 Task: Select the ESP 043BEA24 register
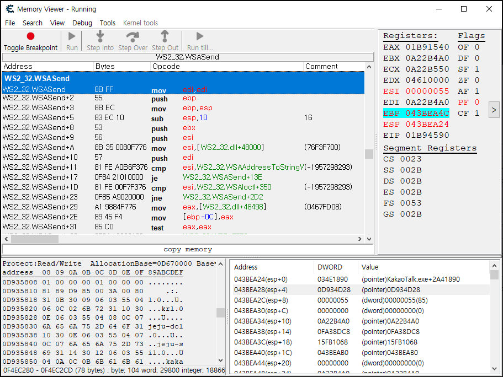click(x=416, y=124)
